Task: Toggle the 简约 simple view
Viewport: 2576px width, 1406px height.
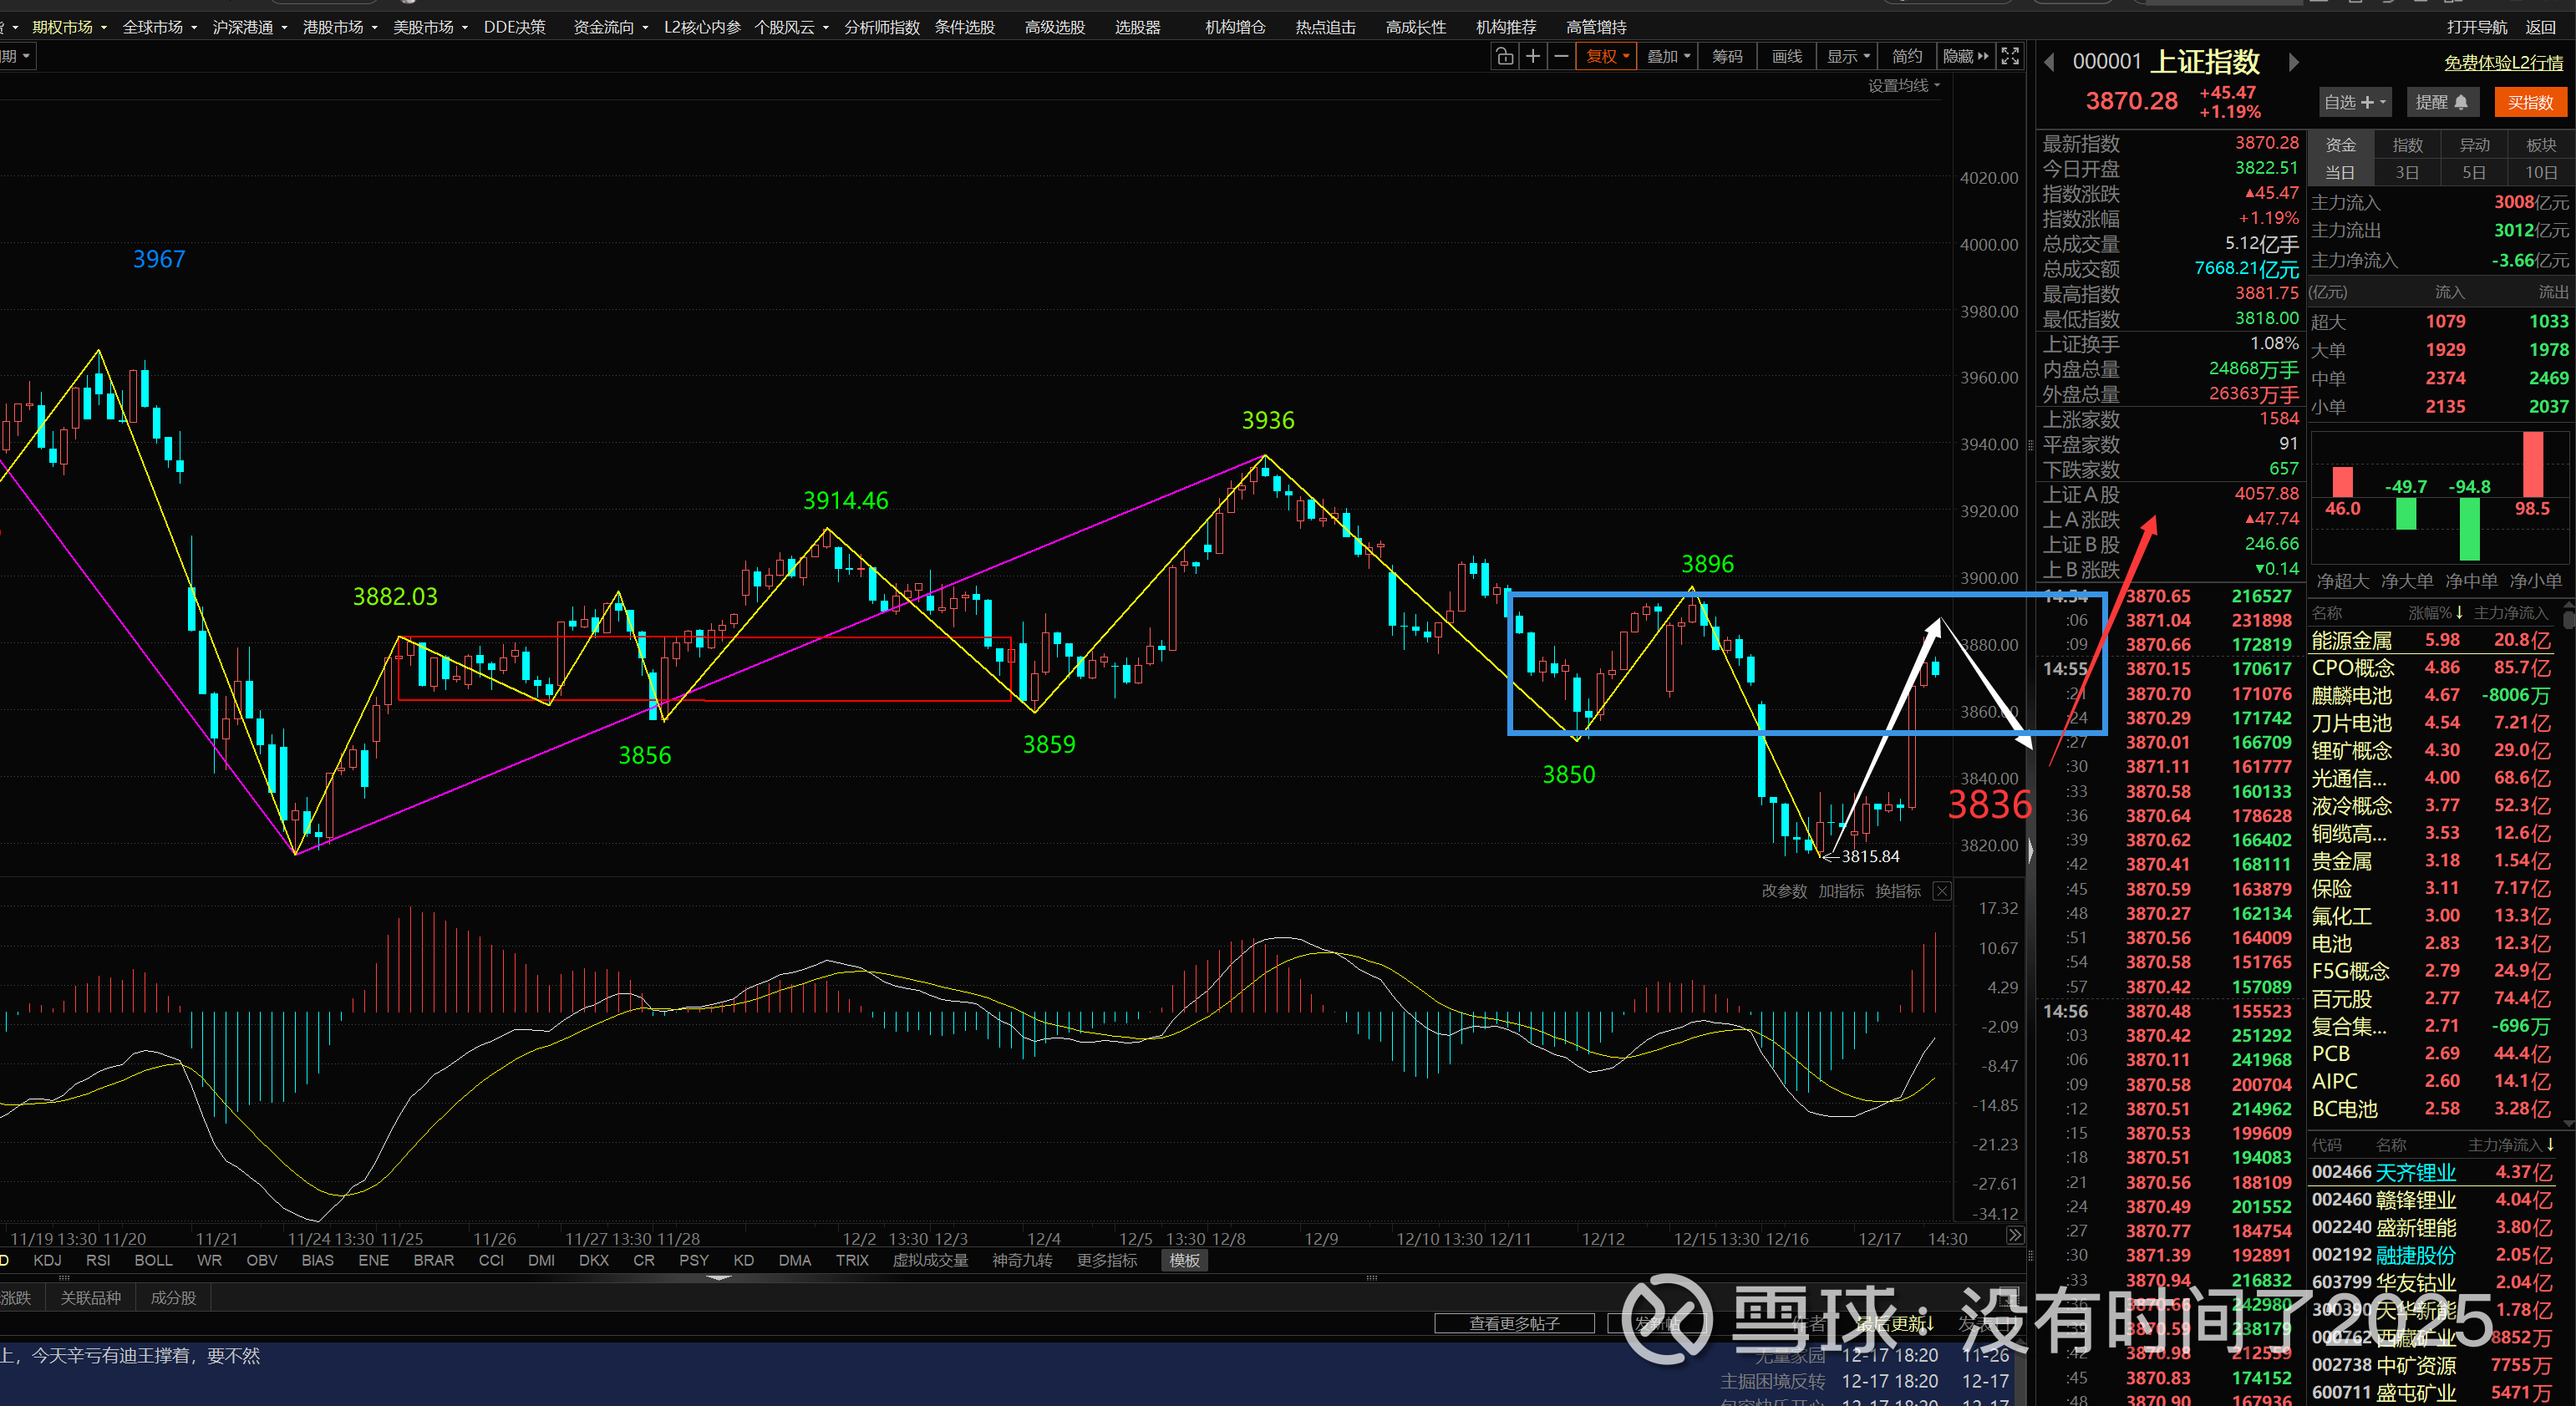Action: [x=1907, y=57]
